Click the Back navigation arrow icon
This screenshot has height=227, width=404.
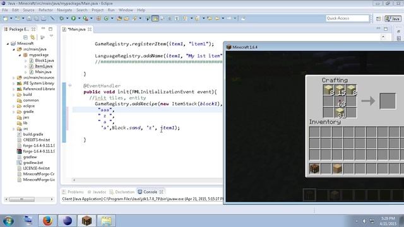coord(217,18)
